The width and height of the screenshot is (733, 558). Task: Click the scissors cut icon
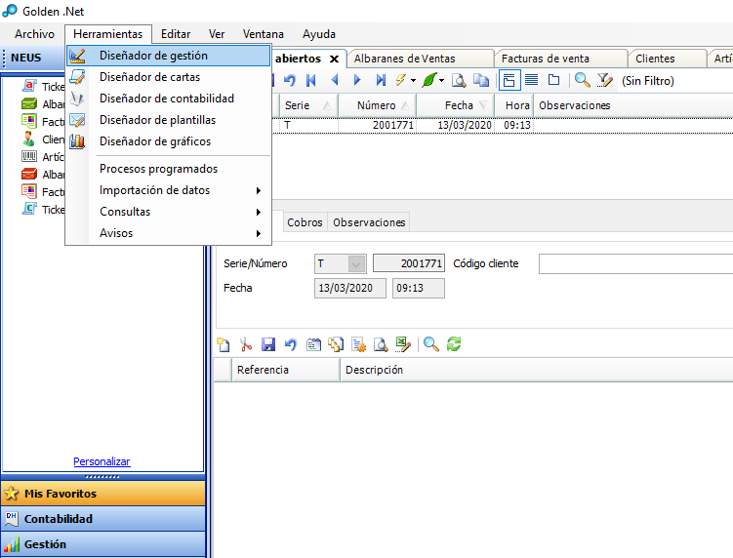coord(246,344)
